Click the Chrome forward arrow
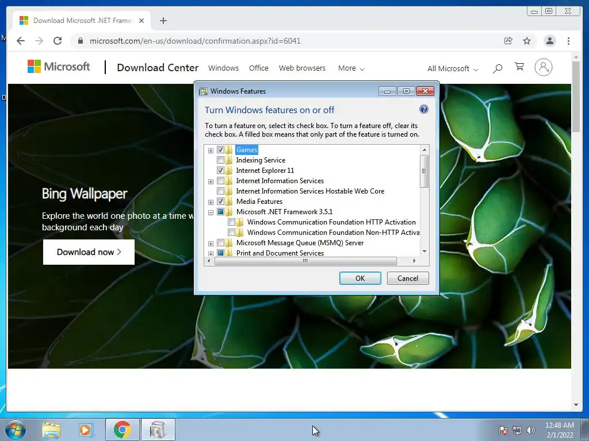This screenshot has width=589, height=441. click(x=39, y=41)
